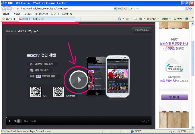Open a new blank tab
Viewport: 195px width, 134px height.
(x=78, y=19)
